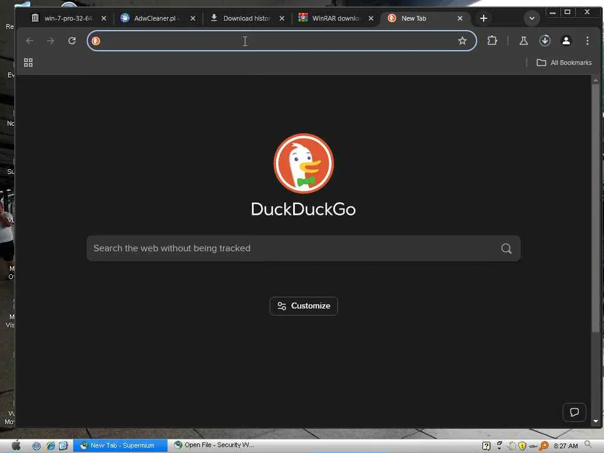Go back with the back arrow
Image resolution: width=604 pixels, height=453 pixels.
(x=29, y=41)
